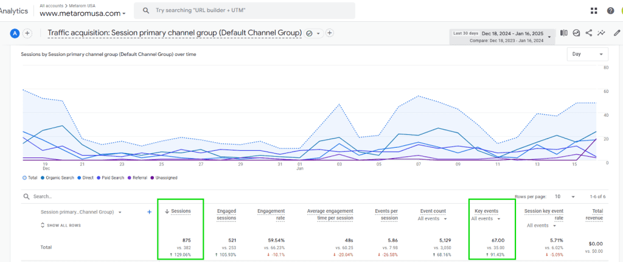
Task: Click the 'Total' row label
Action: pyautogui.click(x=46, y=247)
